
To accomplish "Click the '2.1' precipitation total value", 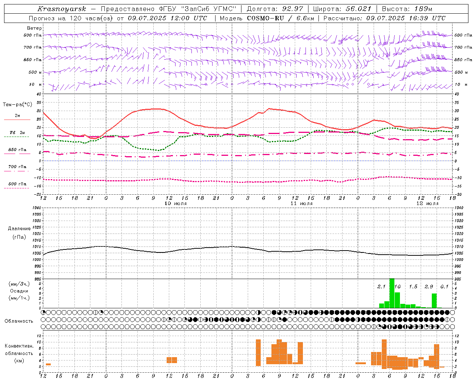I will pos(381,287).
